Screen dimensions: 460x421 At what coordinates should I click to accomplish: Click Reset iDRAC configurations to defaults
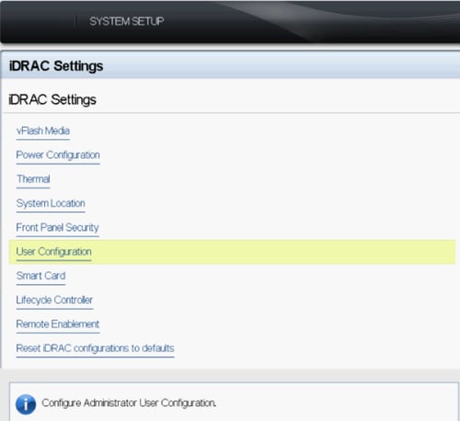pyautogui.click(x=95, y=348)
